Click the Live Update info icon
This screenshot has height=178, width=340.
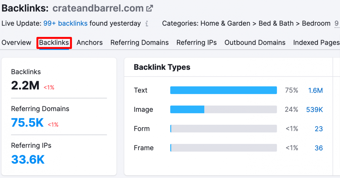click(147, 24)
